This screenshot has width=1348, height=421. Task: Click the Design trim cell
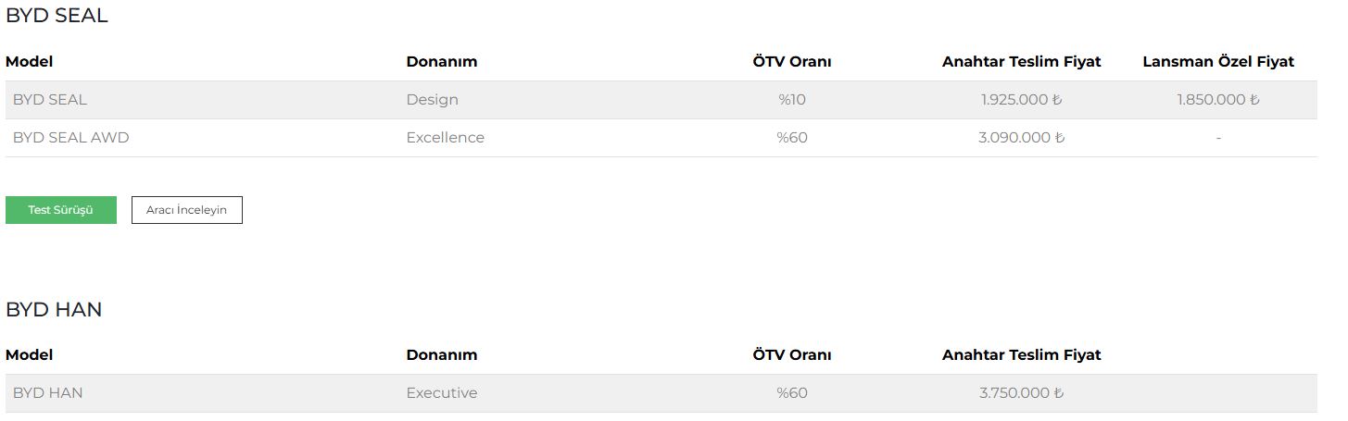click(432, 100)
